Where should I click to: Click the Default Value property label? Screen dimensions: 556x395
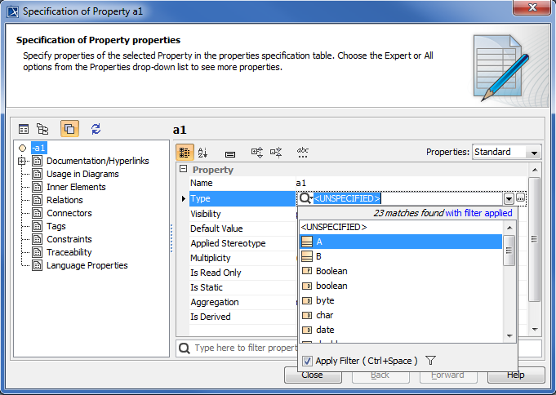pos(216,229)
